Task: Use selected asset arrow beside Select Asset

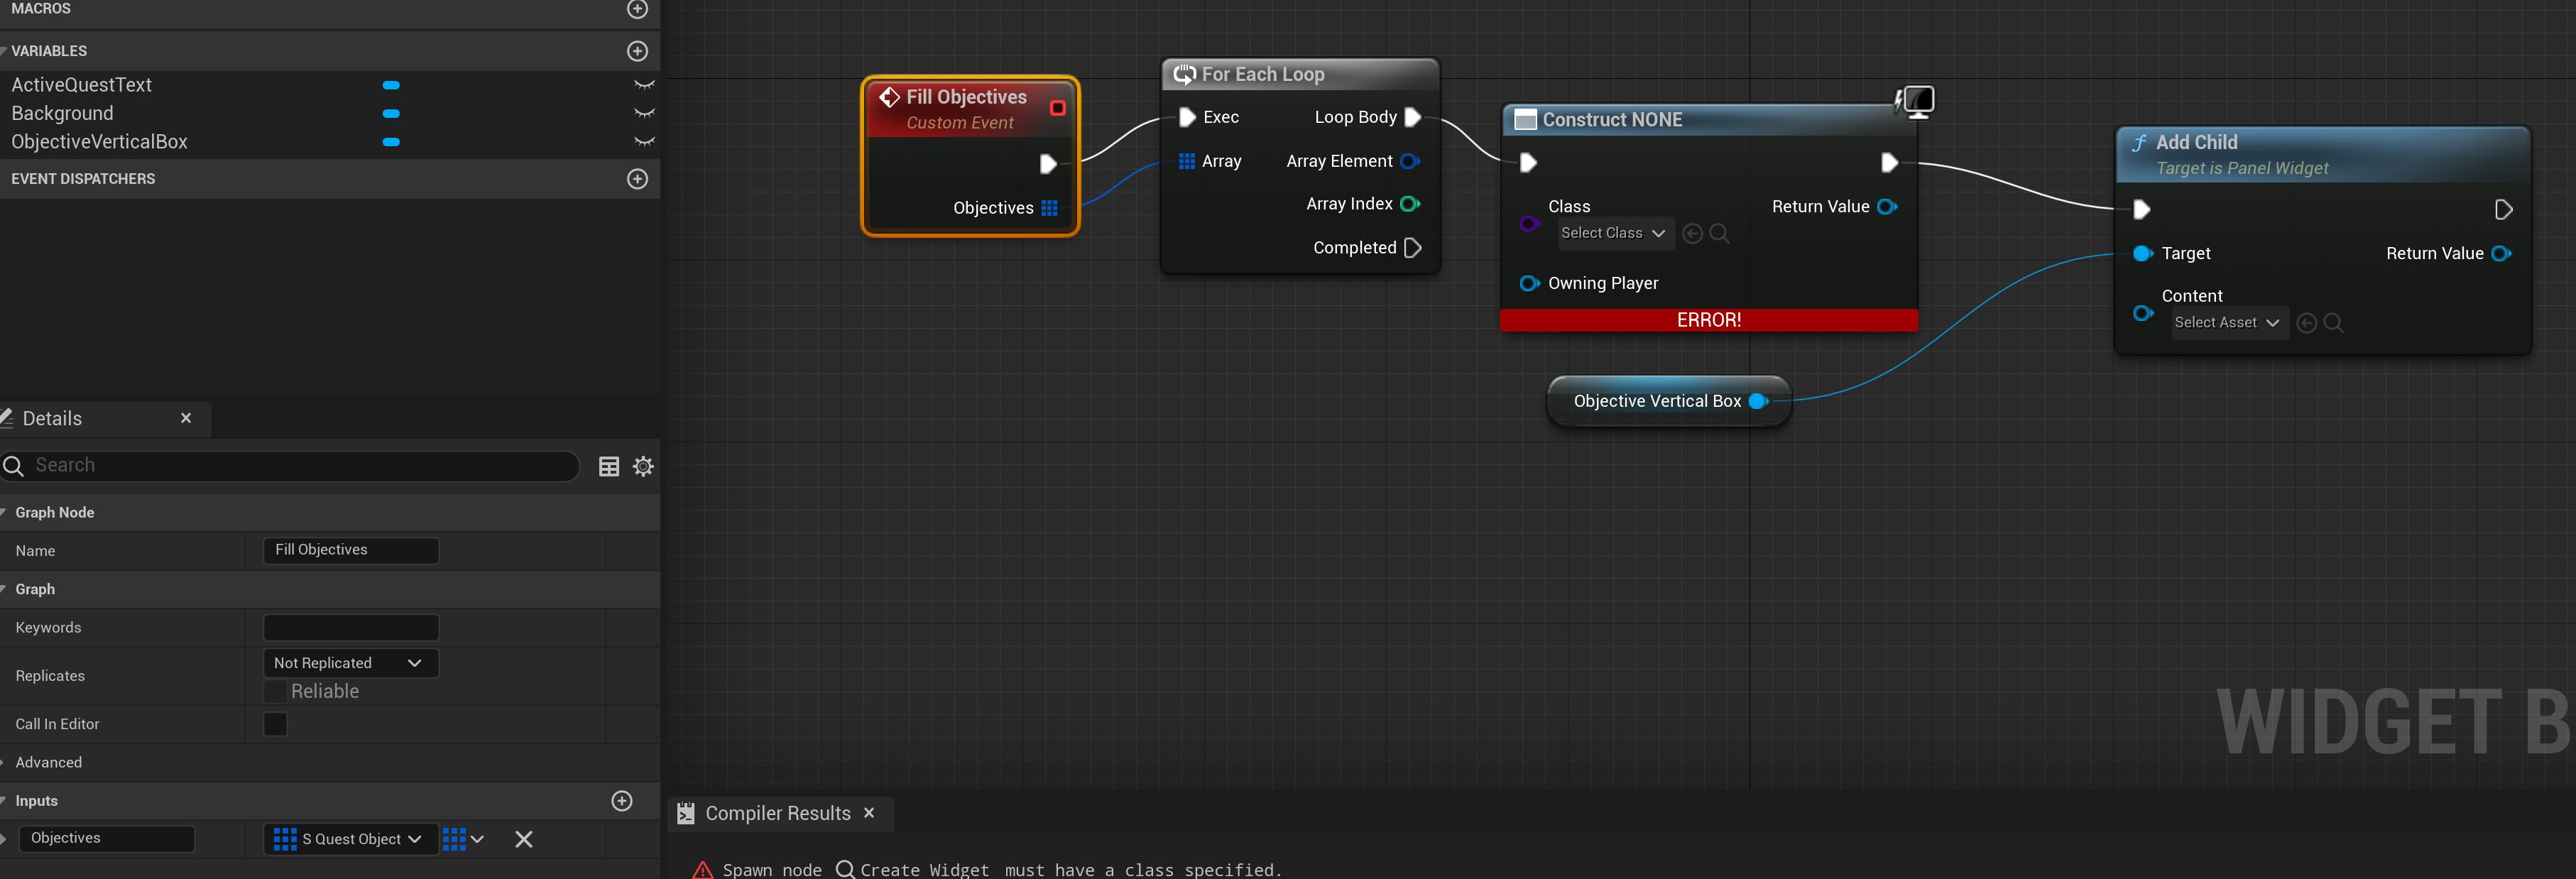Action: [x=2306, y=322]
